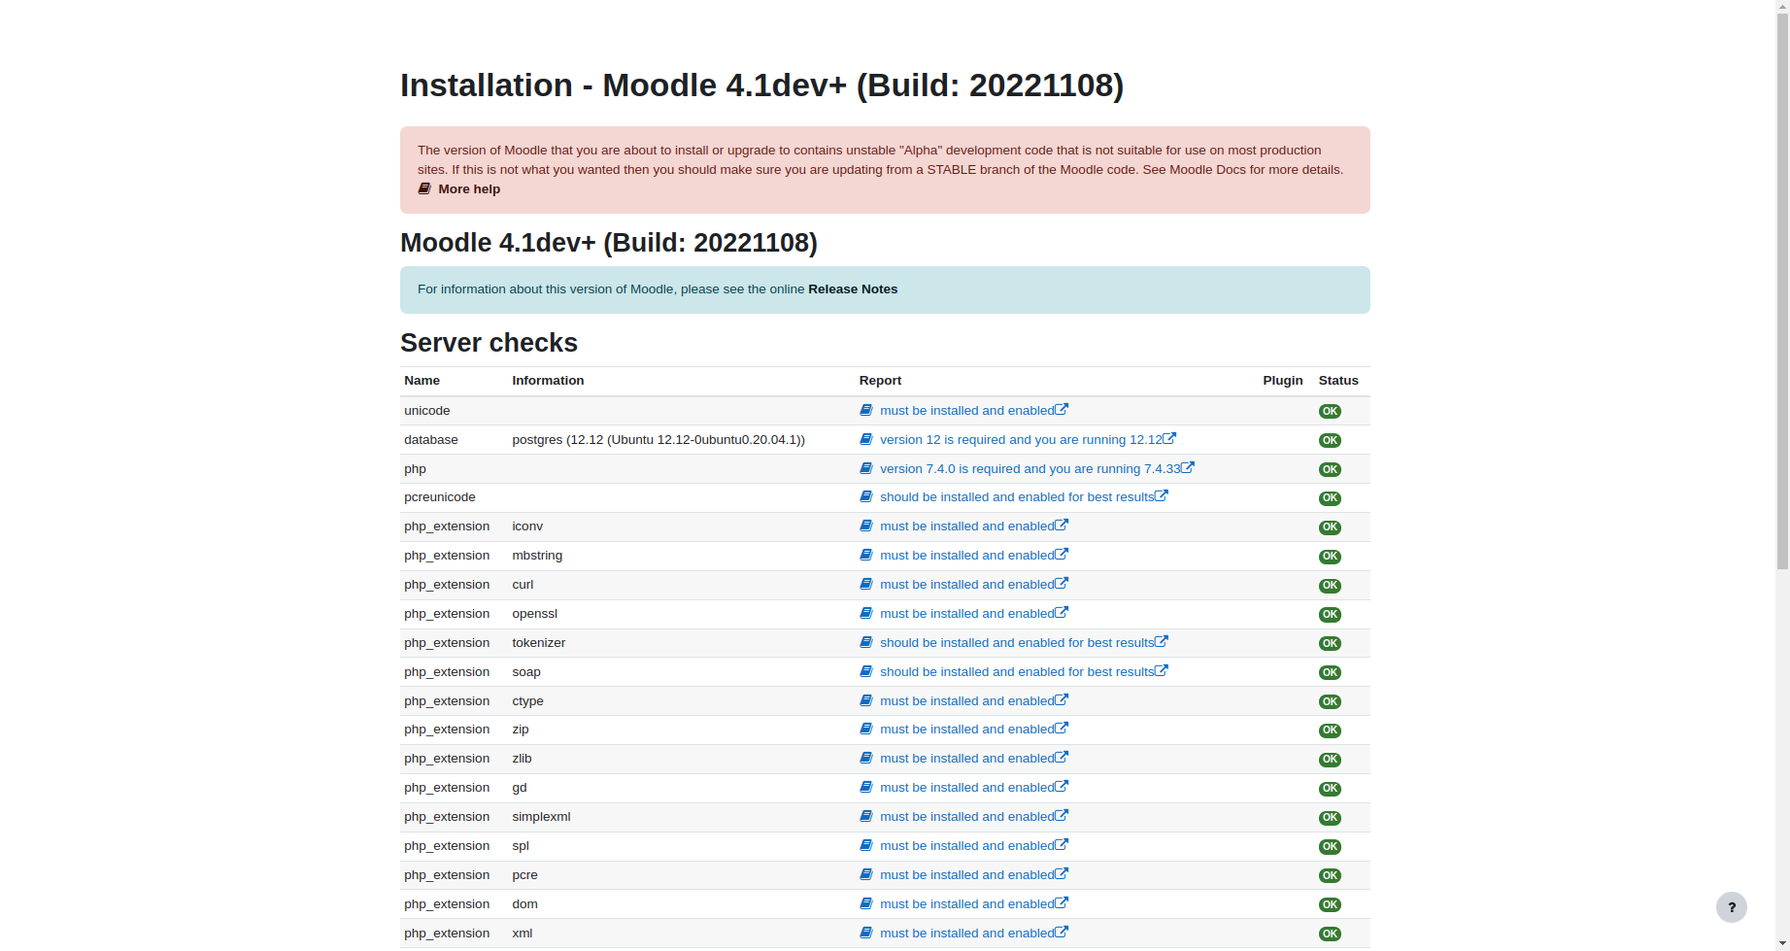The height and width of the screenshot is (951, 1790).
Task: Click external link icon in spl row
Action: click(1062, 844)
